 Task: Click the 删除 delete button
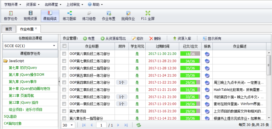[x=155, y=38]
